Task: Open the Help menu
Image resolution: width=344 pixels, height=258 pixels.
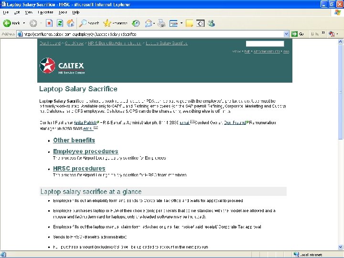Action: 75,12
